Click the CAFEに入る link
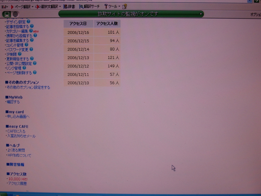Viewport: 261px width, 196px height. (16, 131)
